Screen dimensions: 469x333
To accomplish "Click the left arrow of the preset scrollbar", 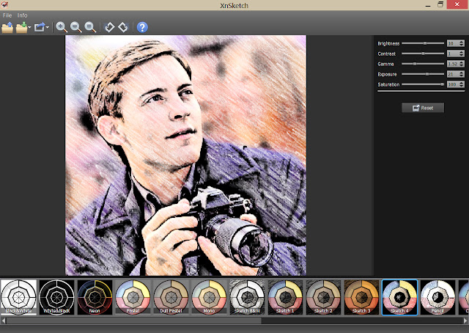I will (3, 321).
